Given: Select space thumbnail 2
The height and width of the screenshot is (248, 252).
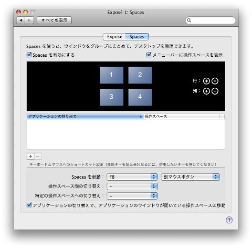Looking at the screenshot, I should click(x=140, y=75).
